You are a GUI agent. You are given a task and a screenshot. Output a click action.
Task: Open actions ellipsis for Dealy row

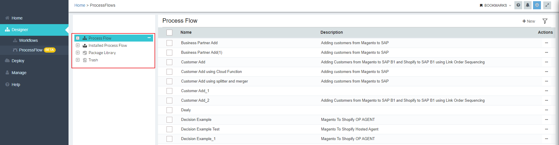click(546, 110)
